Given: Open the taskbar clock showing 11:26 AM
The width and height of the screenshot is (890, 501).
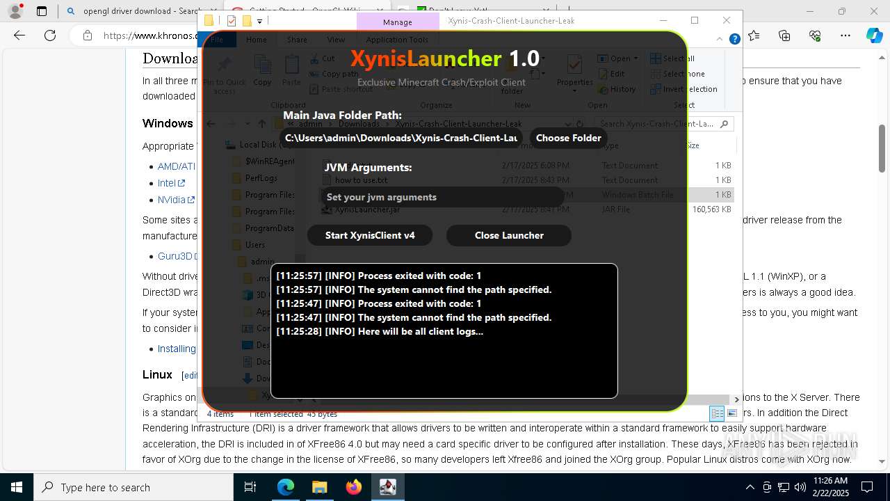Looking at the screenshot, I should pos(830,487).
